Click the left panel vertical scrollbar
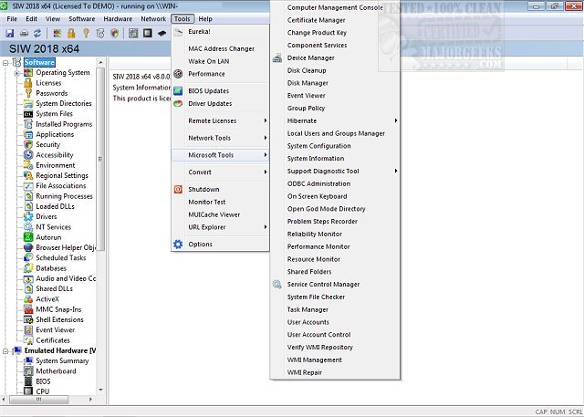 (x=102, y=182)
